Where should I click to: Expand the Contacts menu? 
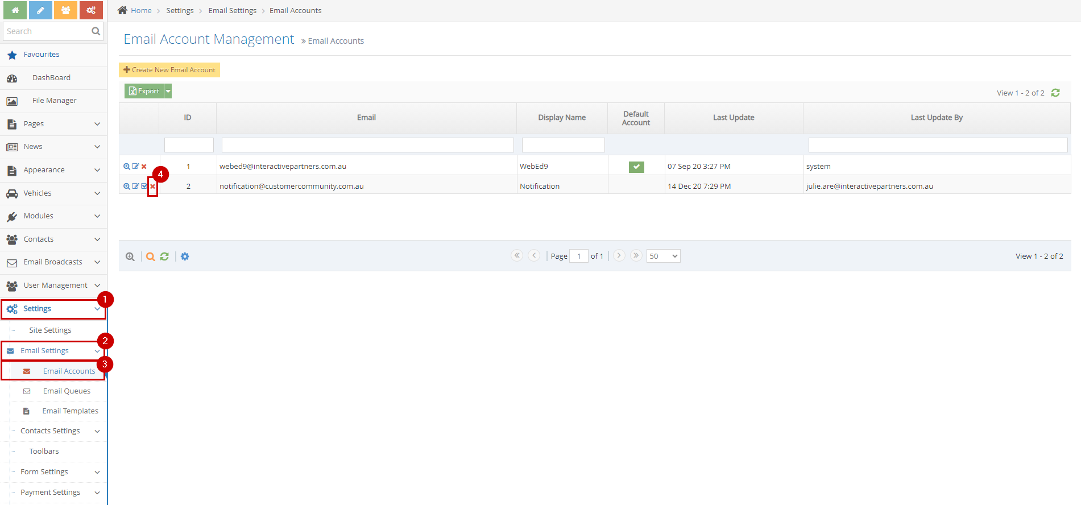click(x=53, y=239)
